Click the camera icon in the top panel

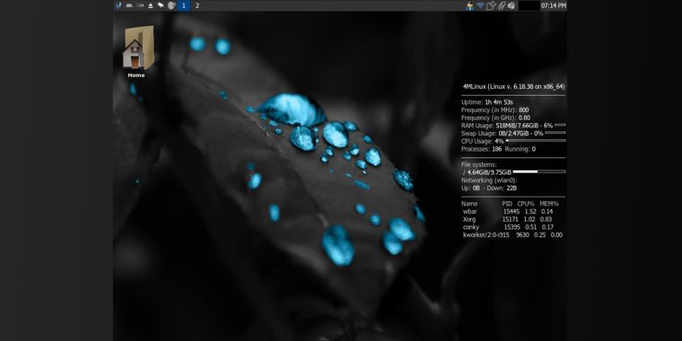pyautogui.click(x=140, y=5)
